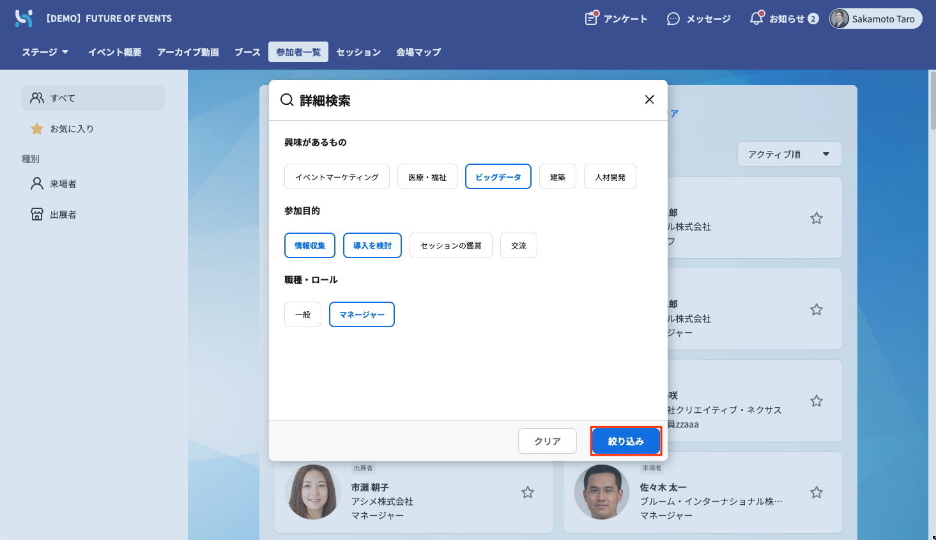Viewport: 936px width, 540px height.
Task: Click the お知らせ count badge 2
Action: pyautogui.click(x=813, y=19)
